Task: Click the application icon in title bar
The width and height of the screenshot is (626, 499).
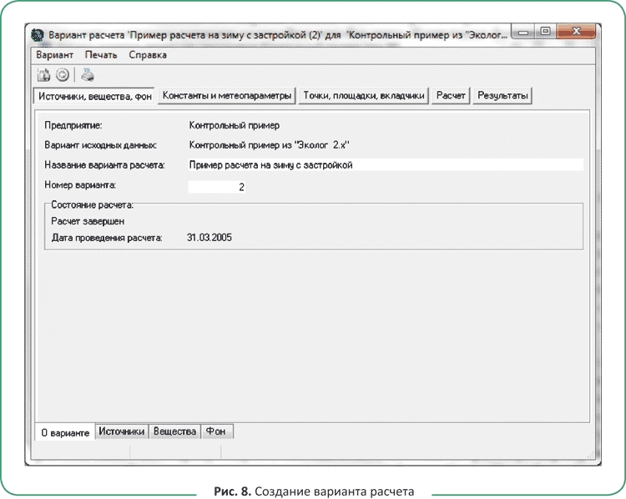Action: click(x=38, y=36)
